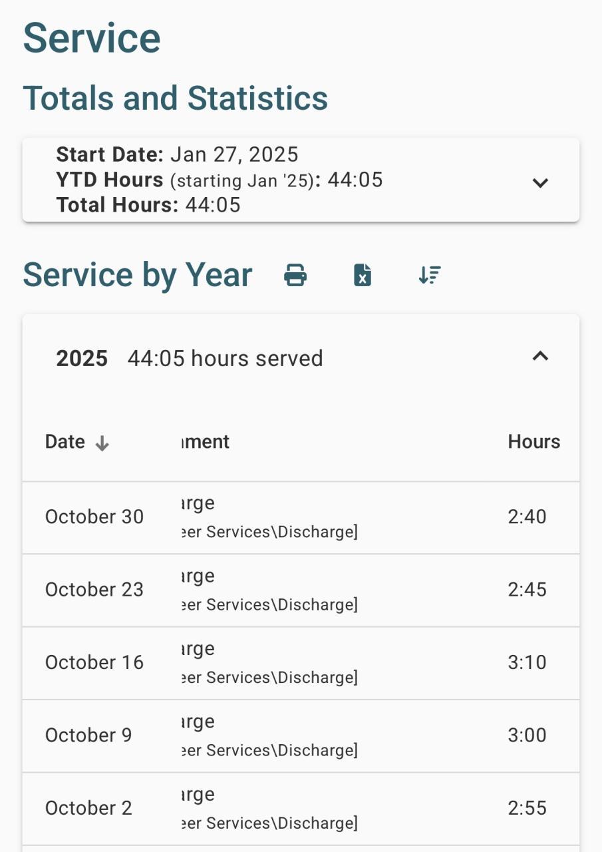Click the 2:40 hours value

(527, 517)
